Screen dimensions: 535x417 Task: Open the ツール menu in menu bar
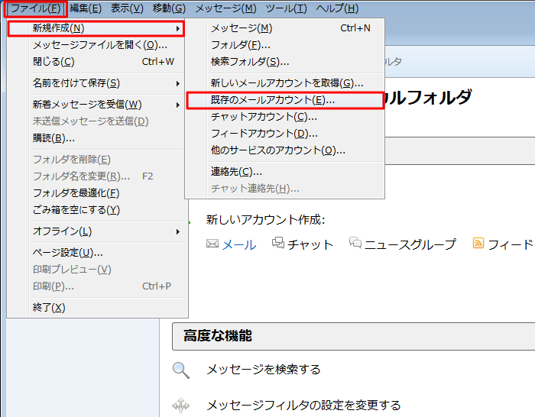tap(286, 8)
